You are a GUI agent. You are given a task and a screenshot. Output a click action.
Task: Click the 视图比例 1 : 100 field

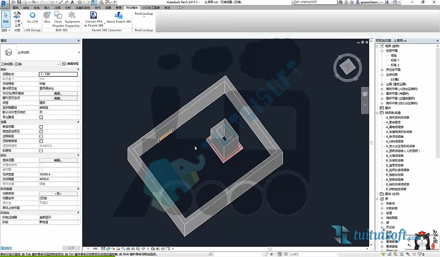pos(58,74)
